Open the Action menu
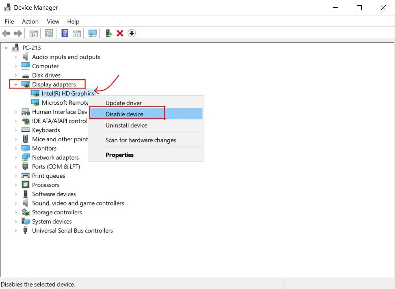 30,21
